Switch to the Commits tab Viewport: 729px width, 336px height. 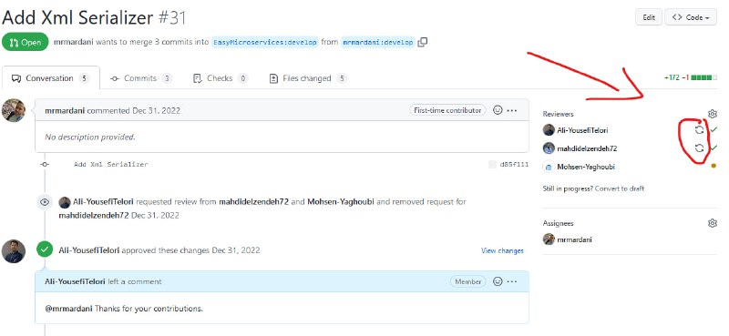[x=141, y=78]
